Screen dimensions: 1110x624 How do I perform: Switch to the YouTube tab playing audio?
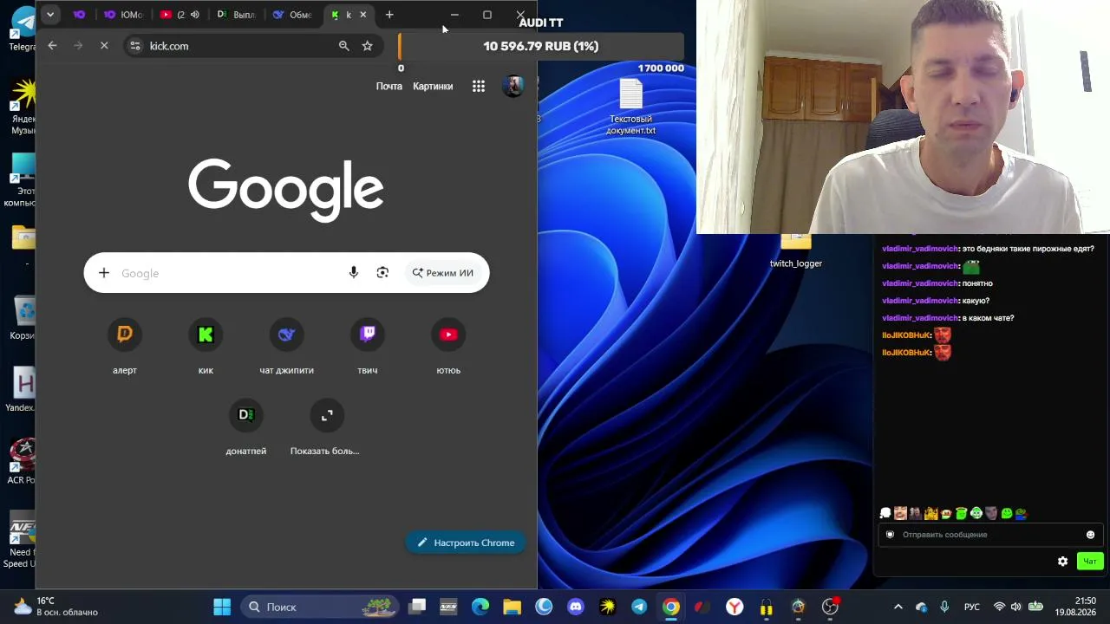pos(180,15)
